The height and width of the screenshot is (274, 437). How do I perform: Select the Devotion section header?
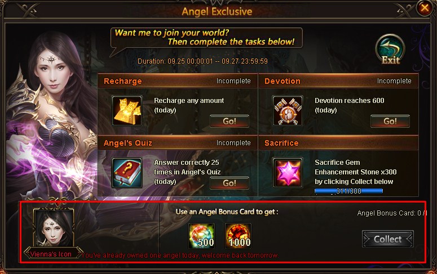pyautogui.click(x=338, y=81)
